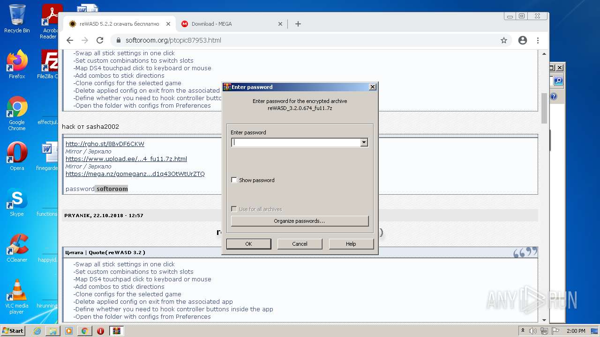Close the Download - MEGA tab
600x337 pixels.
click(x=280, y=24)
